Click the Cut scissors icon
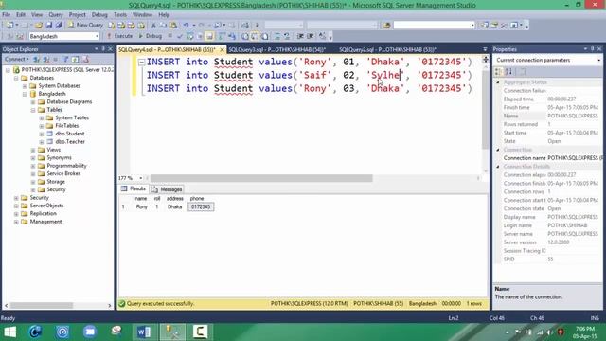This screenshot has height=341, width=606. coord(153,26)
